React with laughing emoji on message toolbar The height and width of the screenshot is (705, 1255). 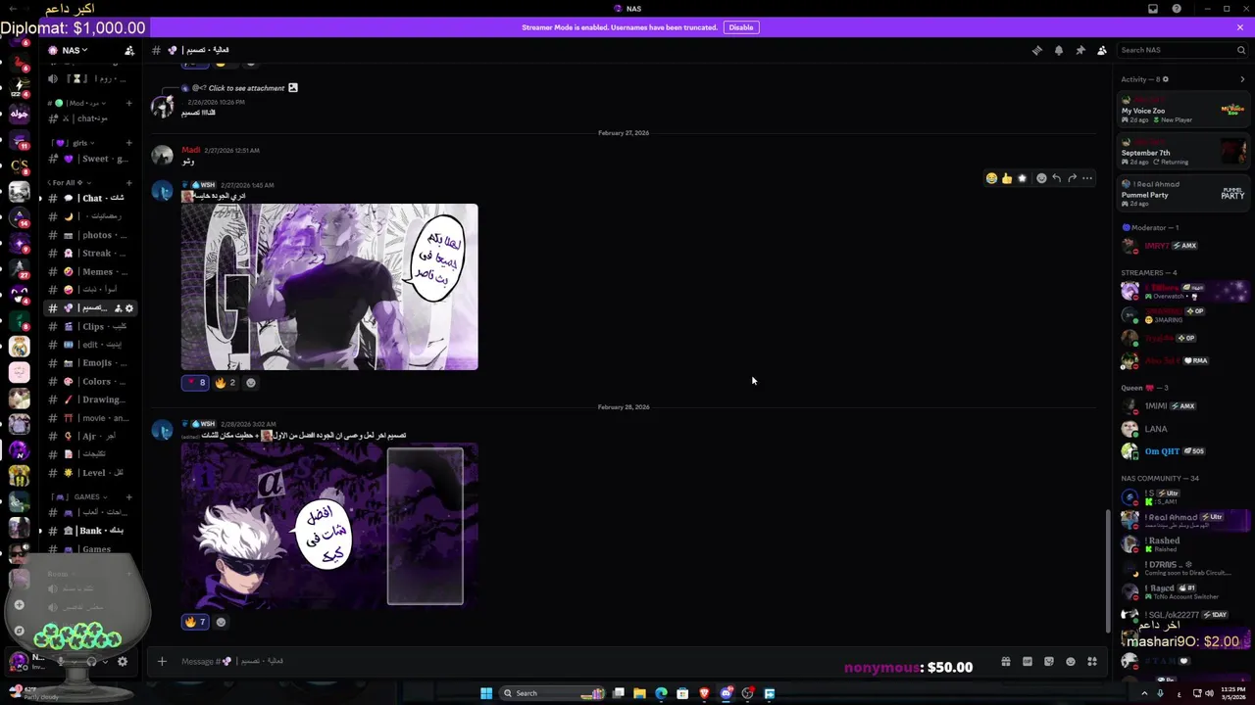click(991, 178)
